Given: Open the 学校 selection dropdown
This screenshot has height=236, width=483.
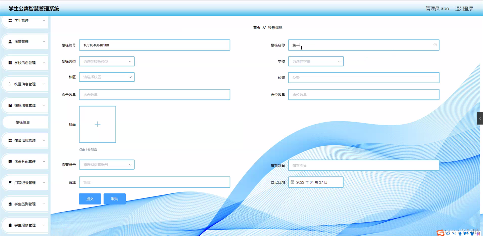Looking at the screenshot, I should tap(316, 61).
